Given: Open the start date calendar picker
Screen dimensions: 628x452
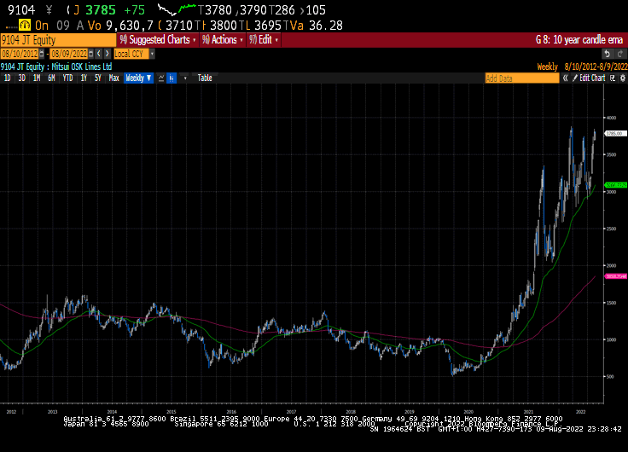Looking at the screenshot, I should tap(42, 54).
